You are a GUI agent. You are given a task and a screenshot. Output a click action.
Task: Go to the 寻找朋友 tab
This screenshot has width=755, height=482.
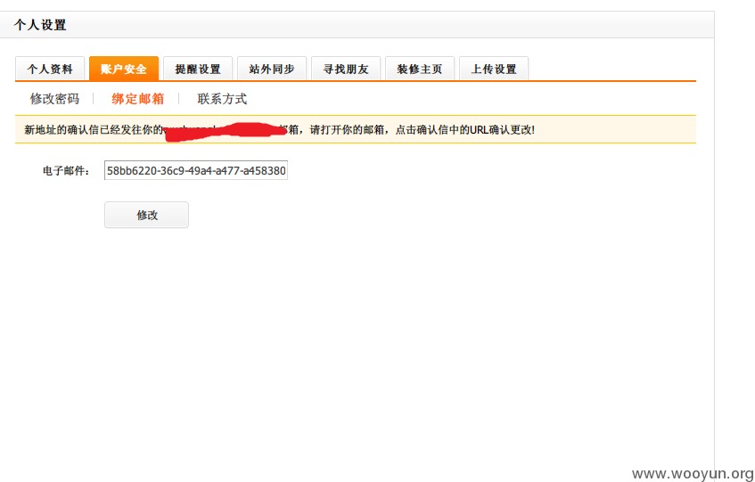(346, 69)
